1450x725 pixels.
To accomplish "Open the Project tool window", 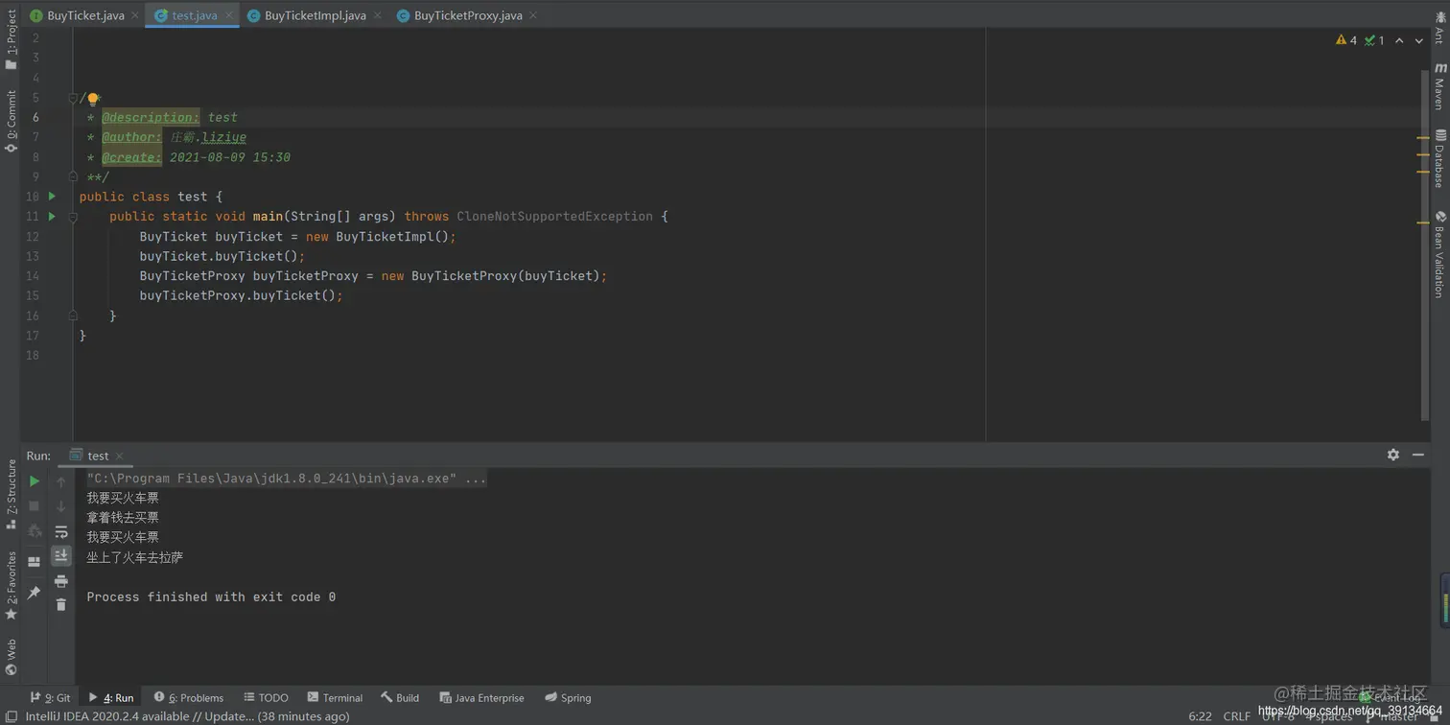I will (x=11, y=38).
